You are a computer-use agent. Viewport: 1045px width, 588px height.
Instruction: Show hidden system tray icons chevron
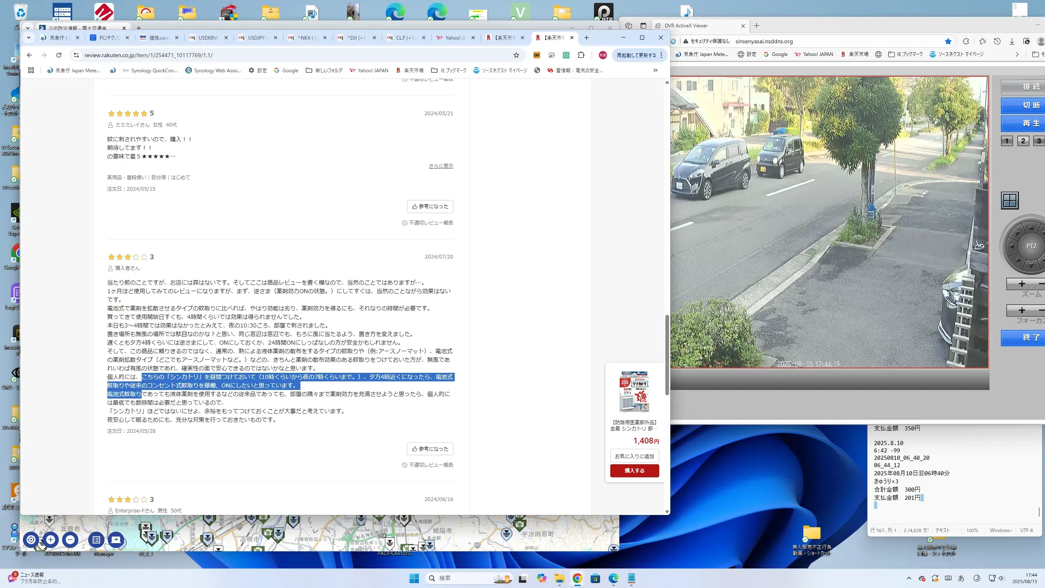[909, 578]
